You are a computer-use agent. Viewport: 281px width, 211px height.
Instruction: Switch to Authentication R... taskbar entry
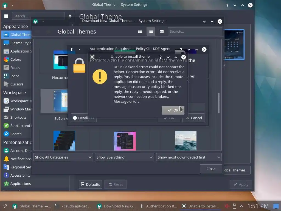[x=159, y=206]
